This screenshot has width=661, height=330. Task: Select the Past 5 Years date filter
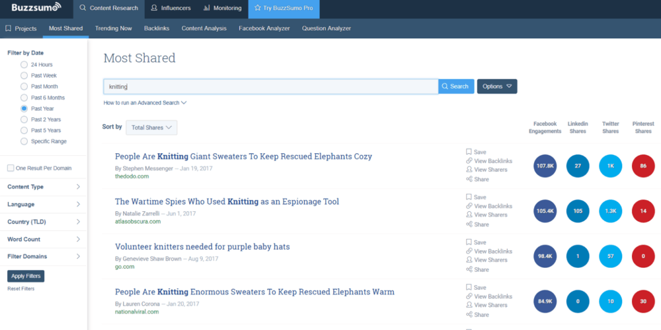coord(24,131)
